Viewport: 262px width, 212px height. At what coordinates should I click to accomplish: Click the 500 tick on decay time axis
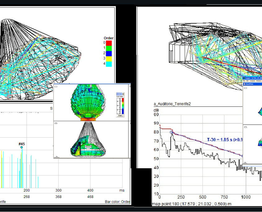(203, 197)
